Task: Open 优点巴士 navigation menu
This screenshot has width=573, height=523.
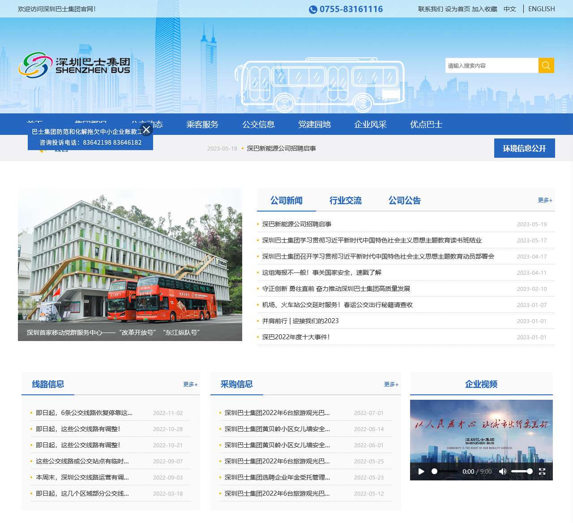Action: tap(426, 124)
